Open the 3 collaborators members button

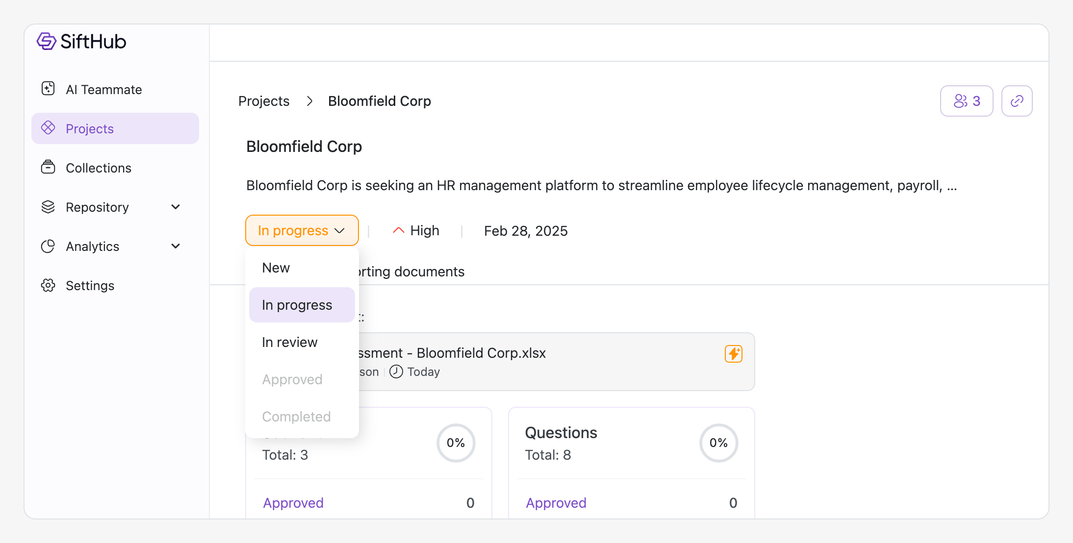(966, 101)
